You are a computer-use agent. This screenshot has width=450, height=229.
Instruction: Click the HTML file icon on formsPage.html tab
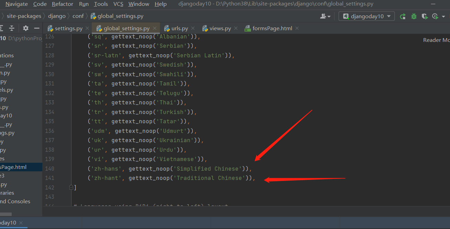point(248,28)
